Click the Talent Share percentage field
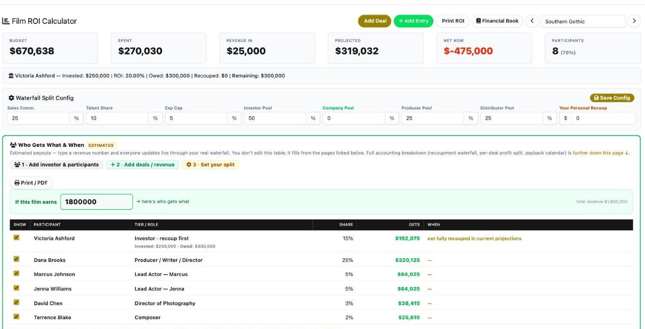The image size is (645, 329). click(x=117, y=118)
